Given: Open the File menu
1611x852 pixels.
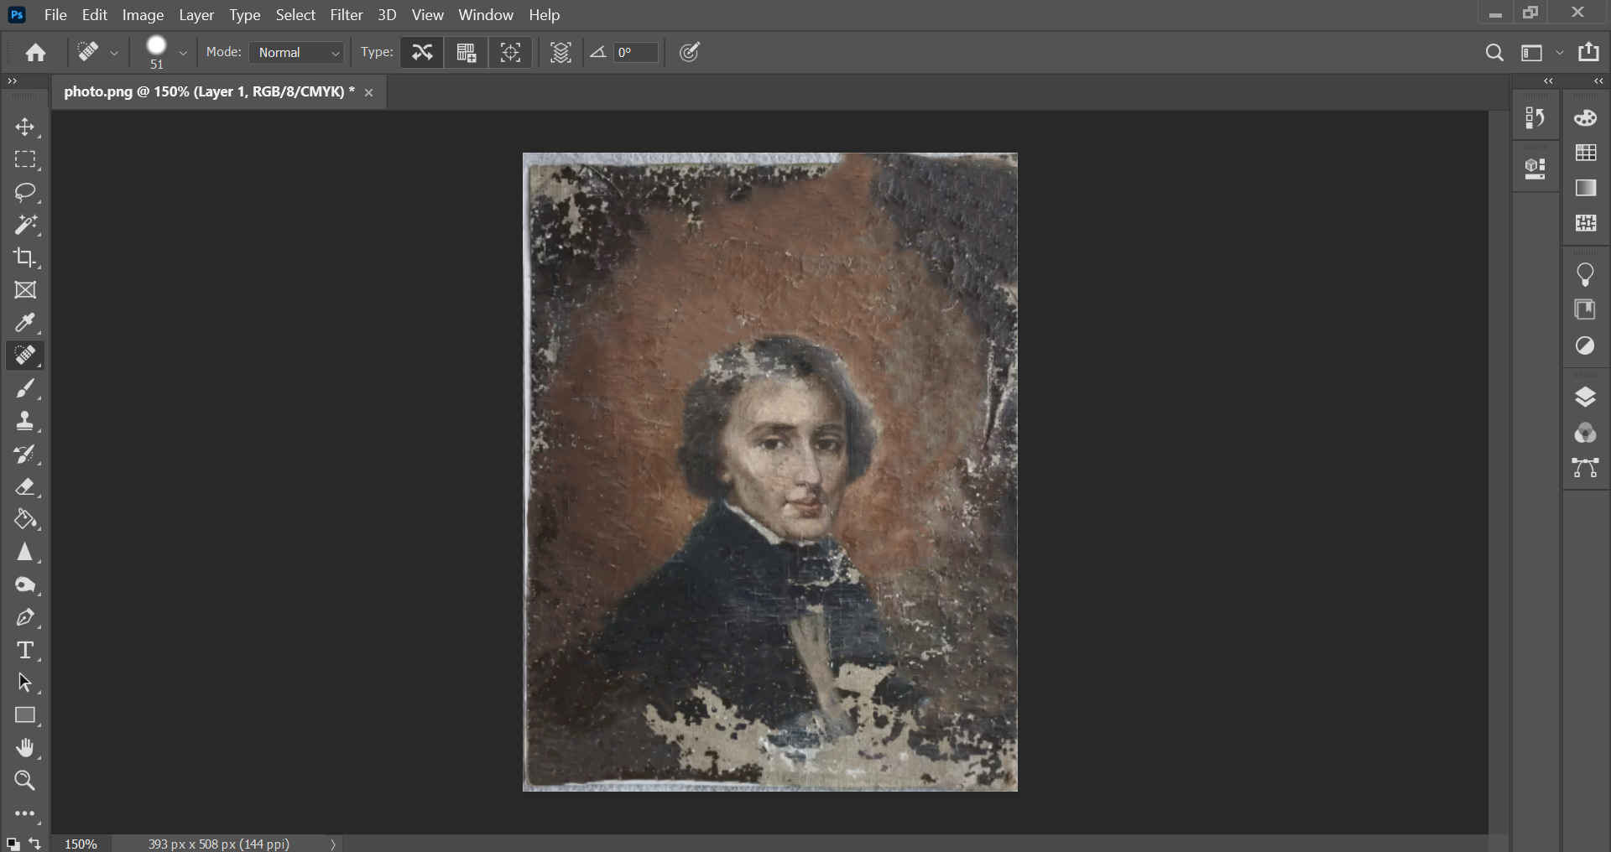Looking at the screenshot, I should [x=55, y=15].
